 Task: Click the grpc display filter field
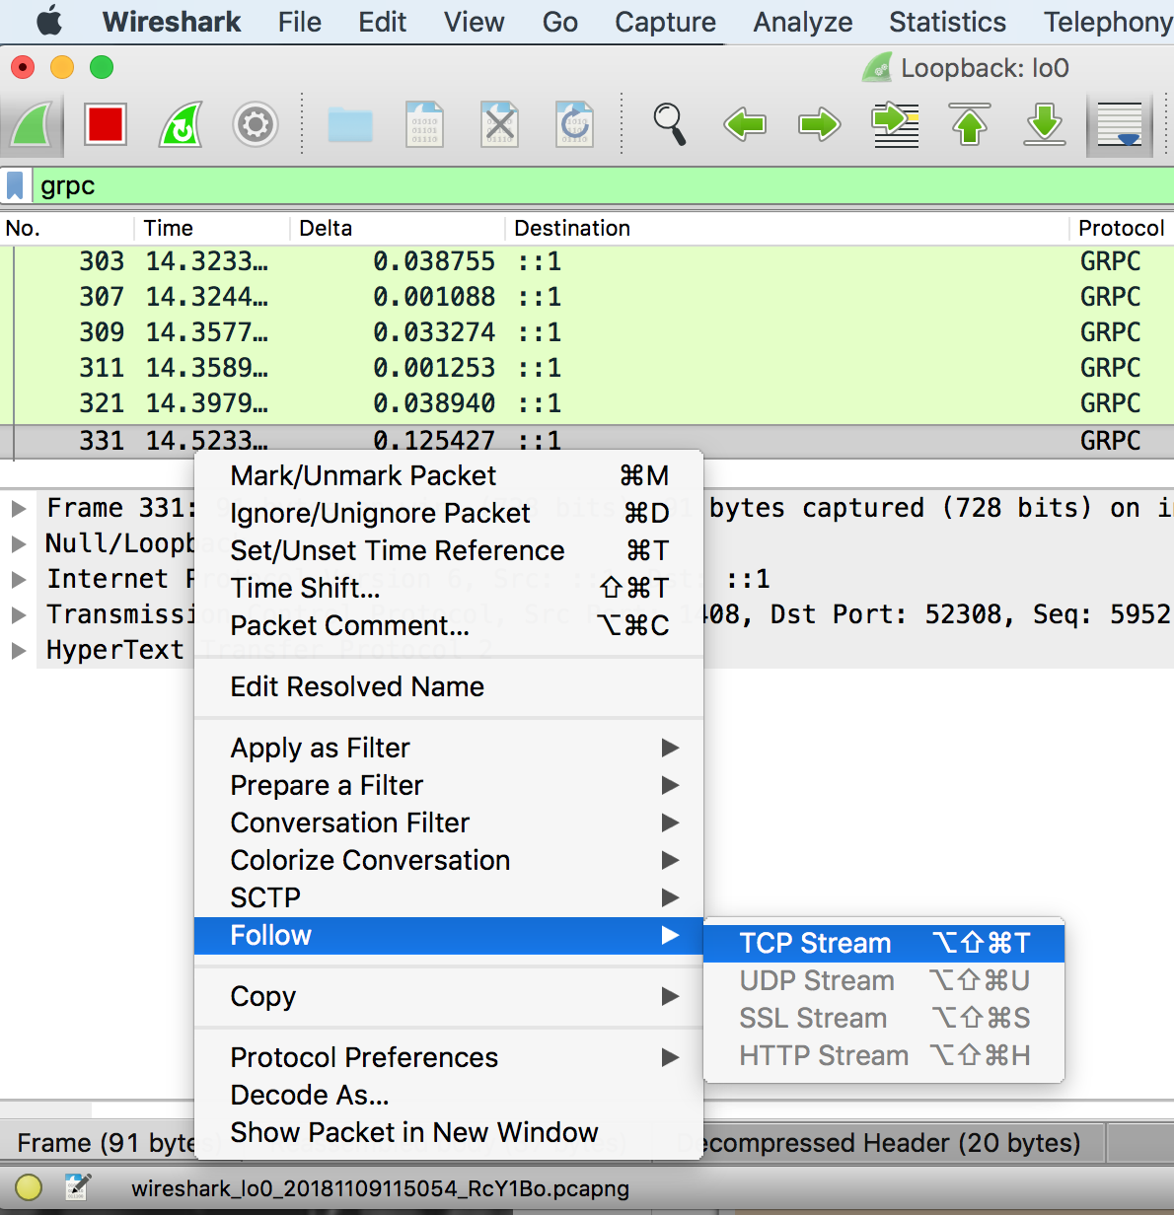click(x=602, y=185)
